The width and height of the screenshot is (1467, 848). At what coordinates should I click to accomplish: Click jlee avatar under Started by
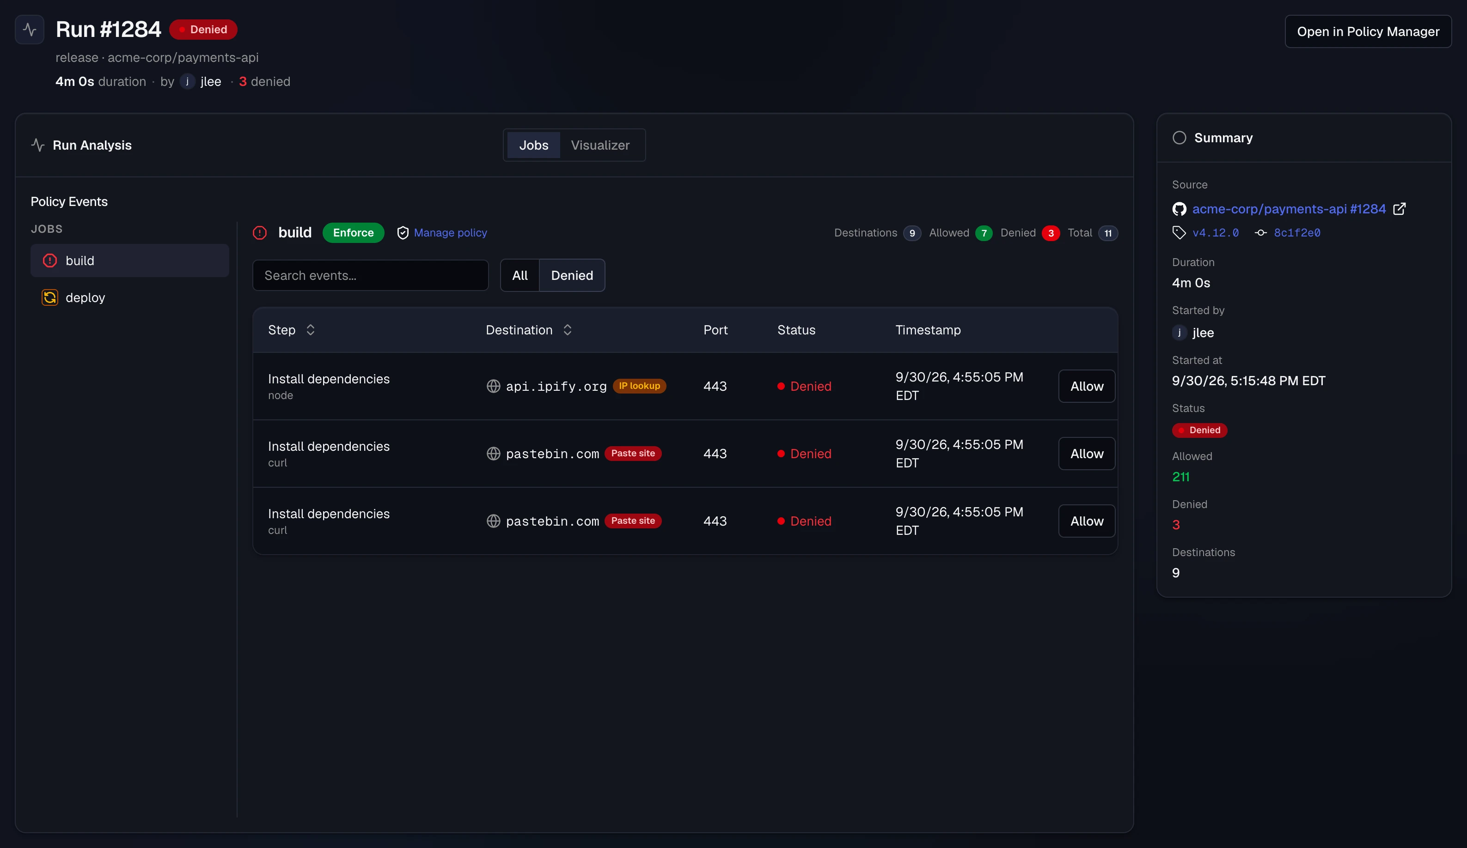pos(1179,332)
